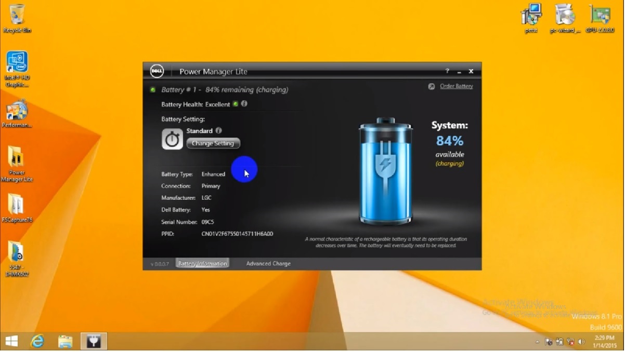Screen dimensions: 625x352
Task: Close the Power Manager Lite window
Action: 471,71
